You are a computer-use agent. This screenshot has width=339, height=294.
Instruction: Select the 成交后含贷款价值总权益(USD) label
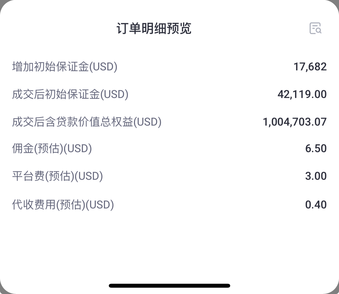click(x=87, y=122)
